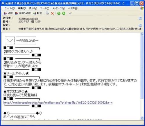The width and height of the screenshot is (145, 126).
Task: Expand the header icon beside the 宛先 row
Action: pyautogui.click(x=140, y=25)
